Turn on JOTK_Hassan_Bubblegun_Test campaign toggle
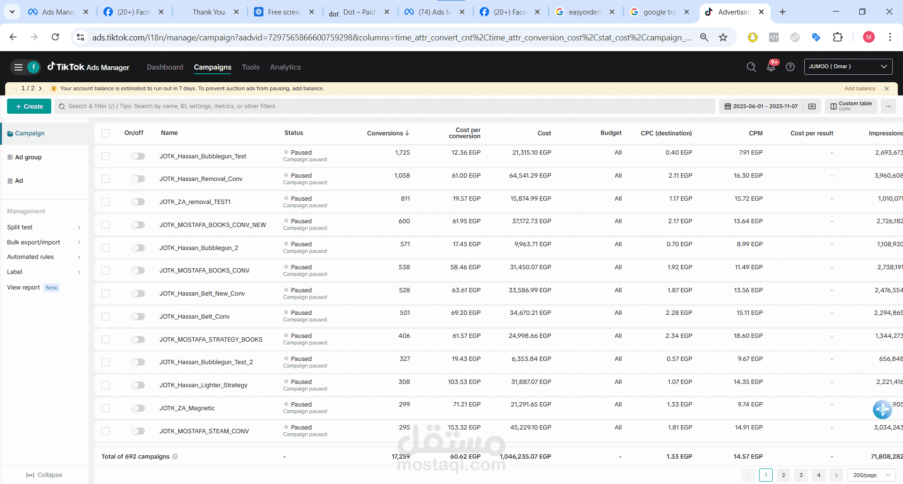The width and height of the screenshot is (903, 484). click(x=138, y=156)
